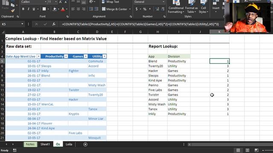Viewport: 273px width, 153px height.
Task: Align text right
Action: click(x=84, y=9)
